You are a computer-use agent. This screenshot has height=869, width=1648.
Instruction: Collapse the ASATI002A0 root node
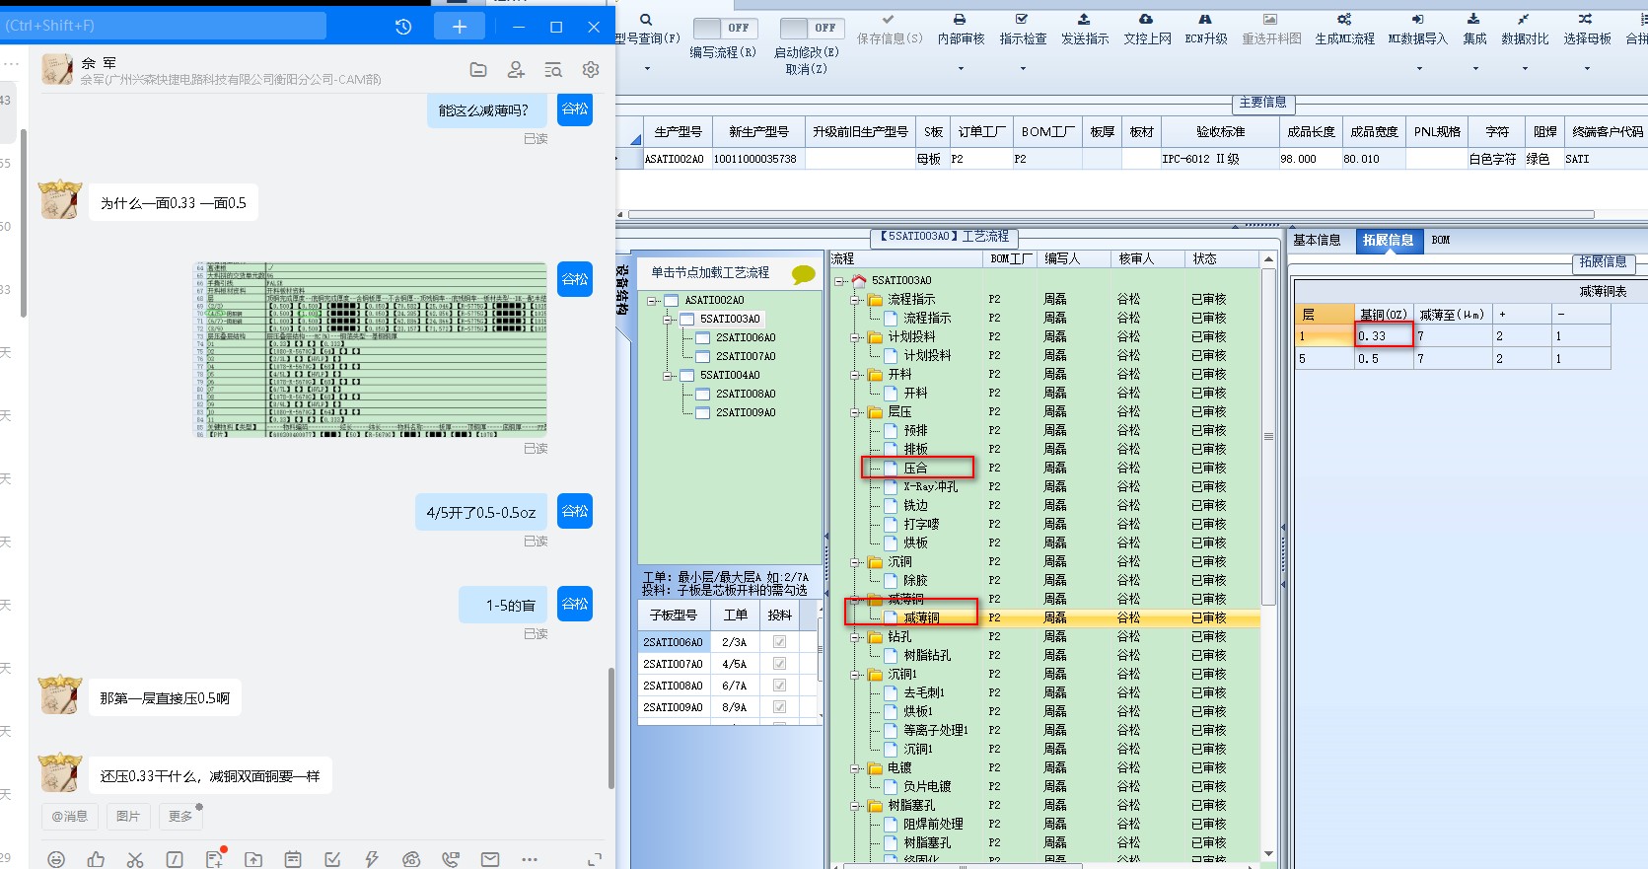(653, 301)
